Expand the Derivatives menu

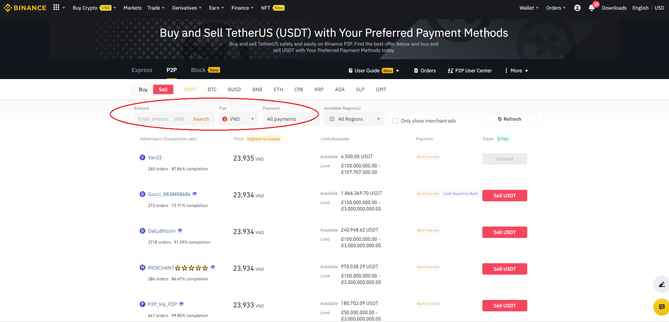tap(187, 8)
